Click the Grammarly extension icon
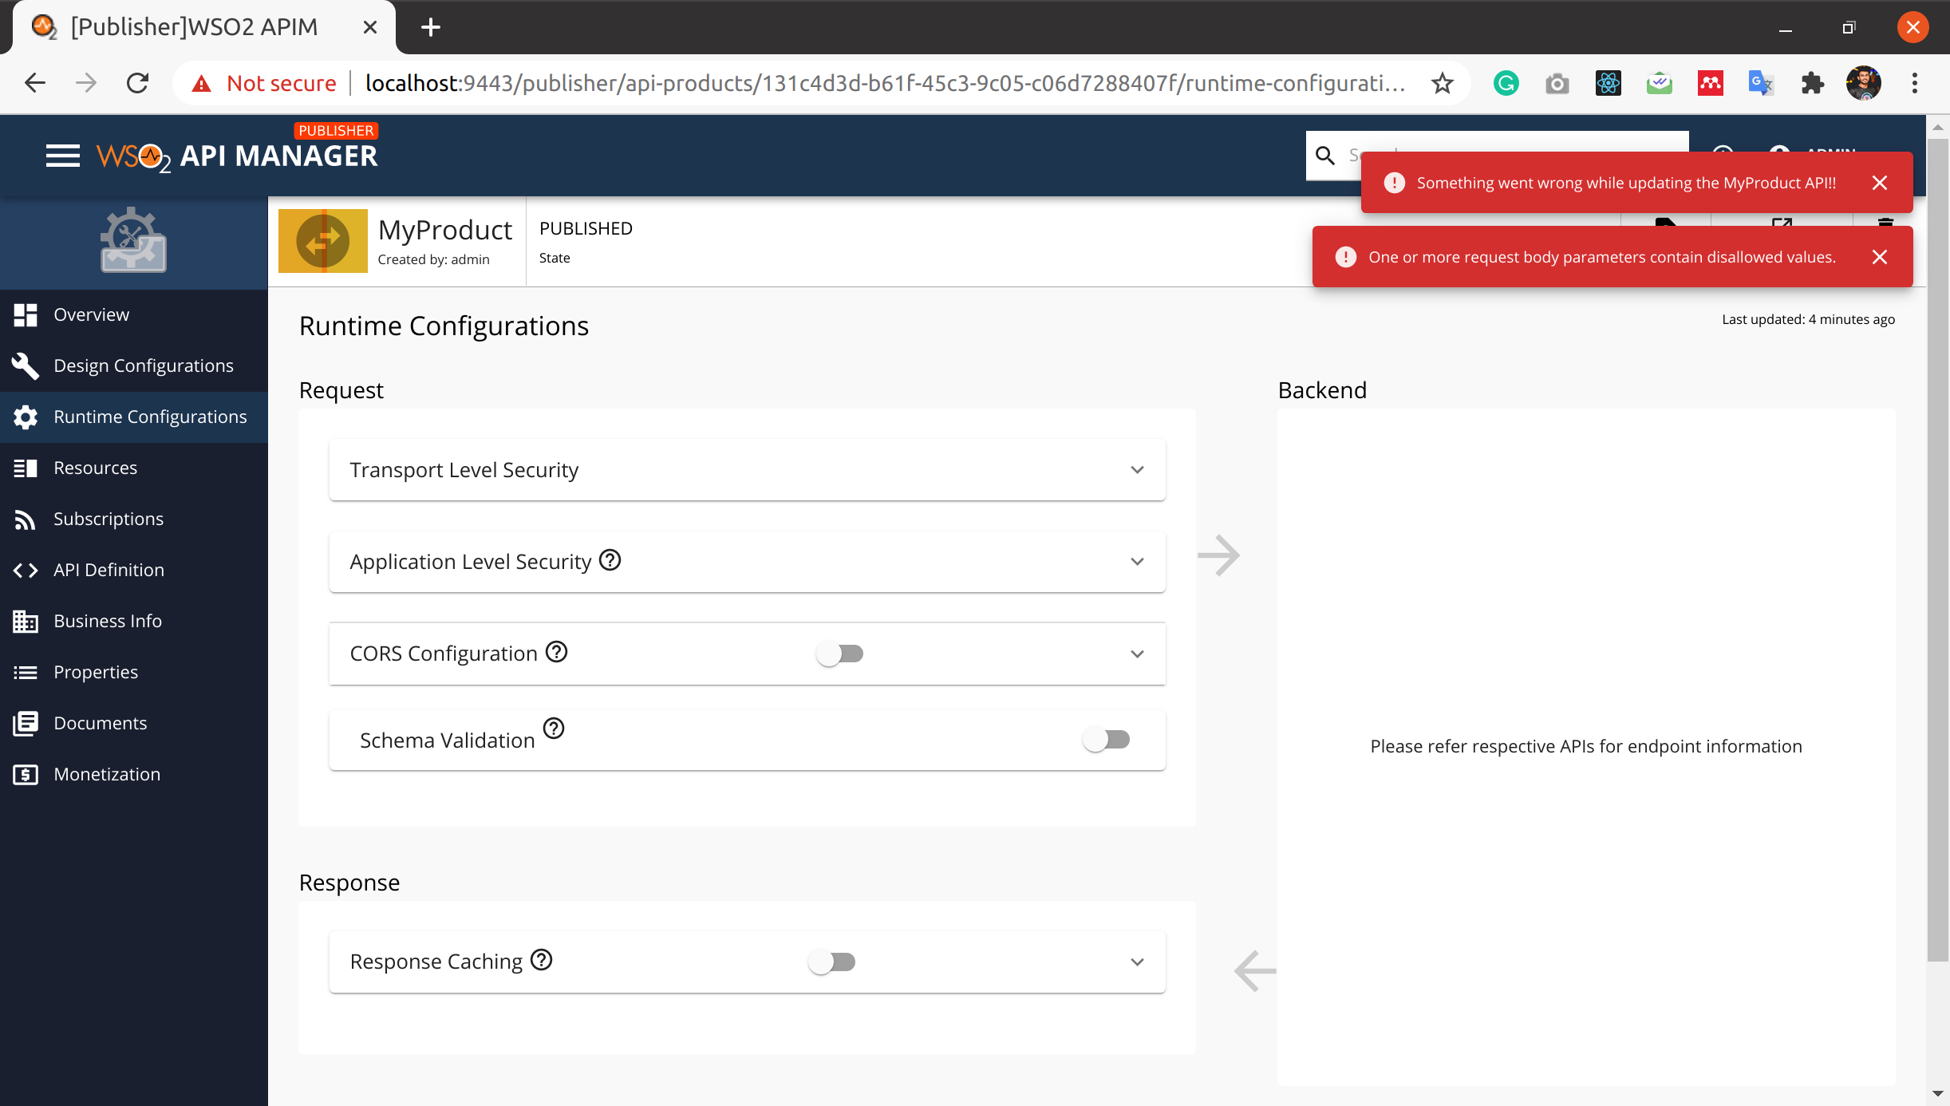This screenshot has width=1950, height=1106. pyautogui.click(x=1506, y=83)
